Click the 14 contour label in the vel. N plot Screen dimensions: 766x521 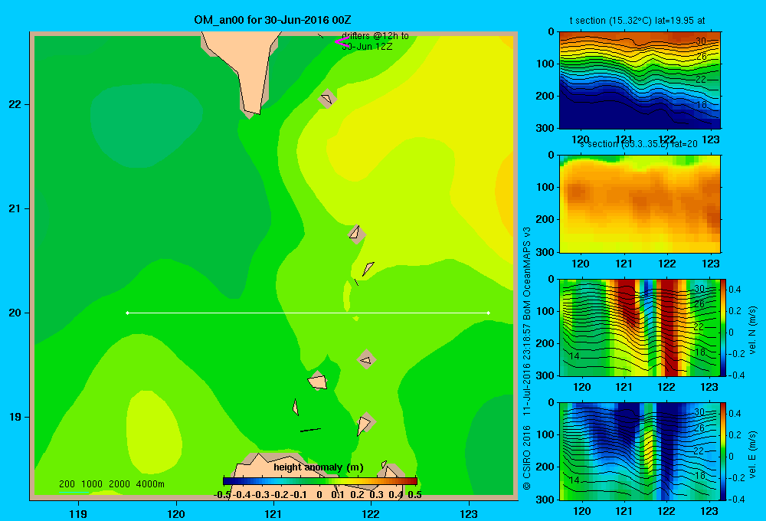574,356
